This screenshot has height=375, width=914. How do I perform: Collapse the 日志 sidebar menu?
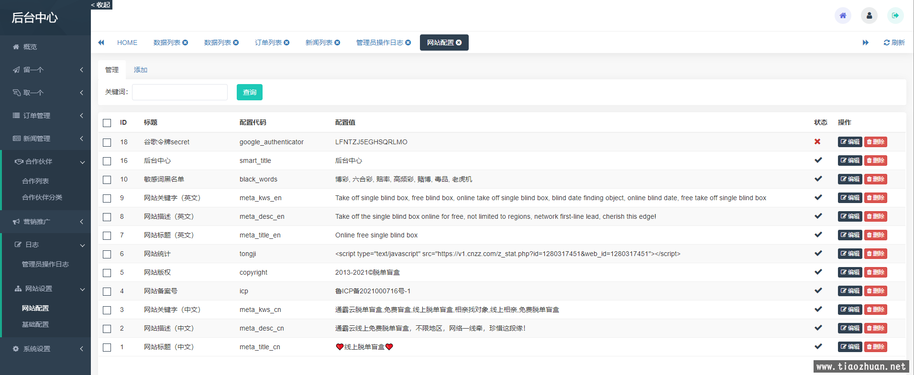pos(45,245)
